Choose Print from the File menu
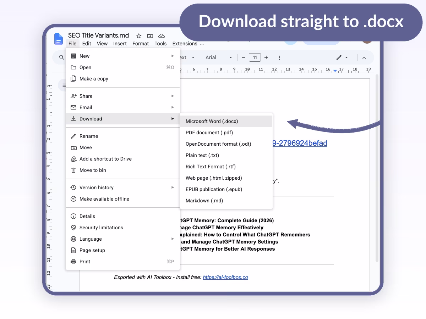 coord(123,262)
